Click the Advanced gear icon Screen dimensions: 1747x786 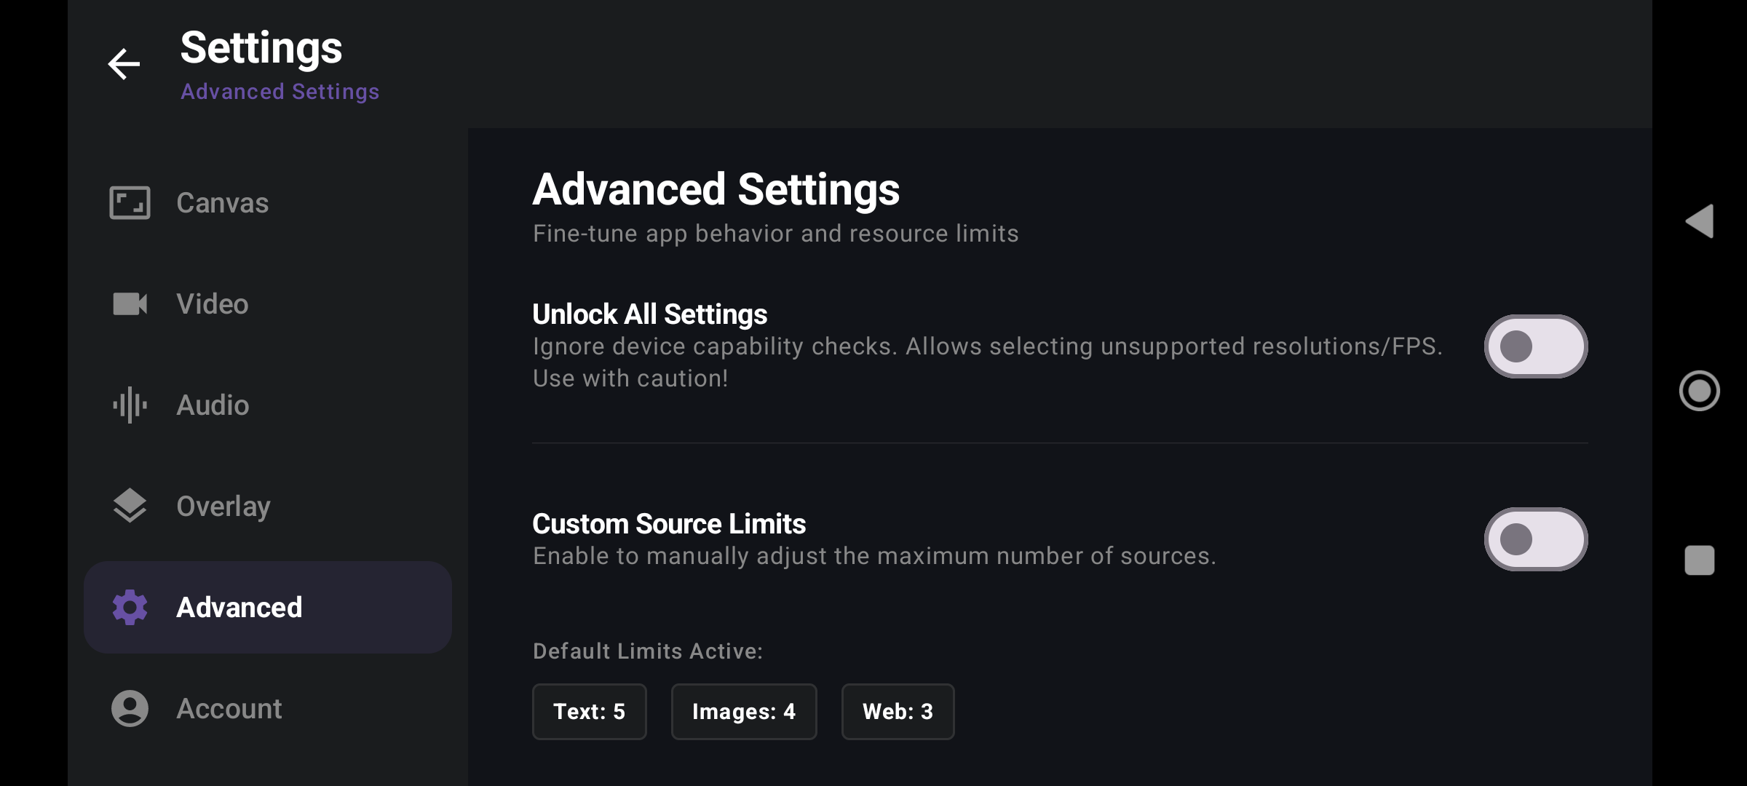tap(130, 607)
